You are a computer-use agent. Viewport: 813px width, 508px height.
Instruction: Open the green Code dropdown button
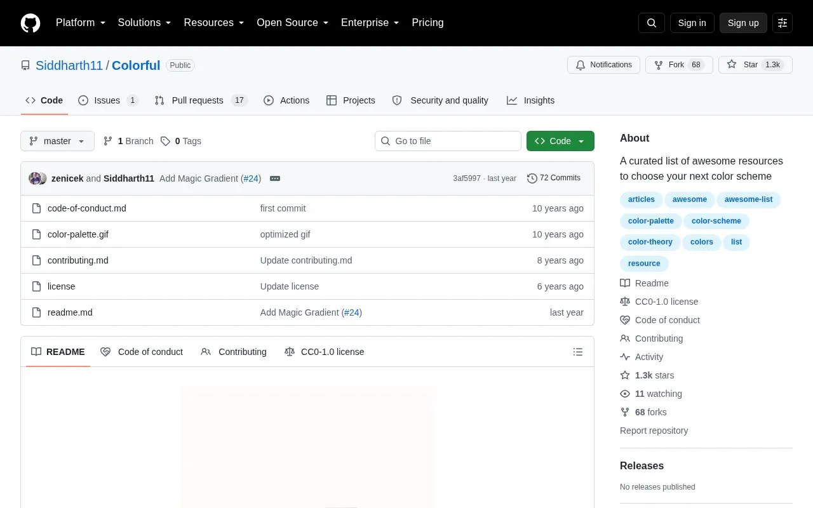pyautogui.click(x=560, y=141)
